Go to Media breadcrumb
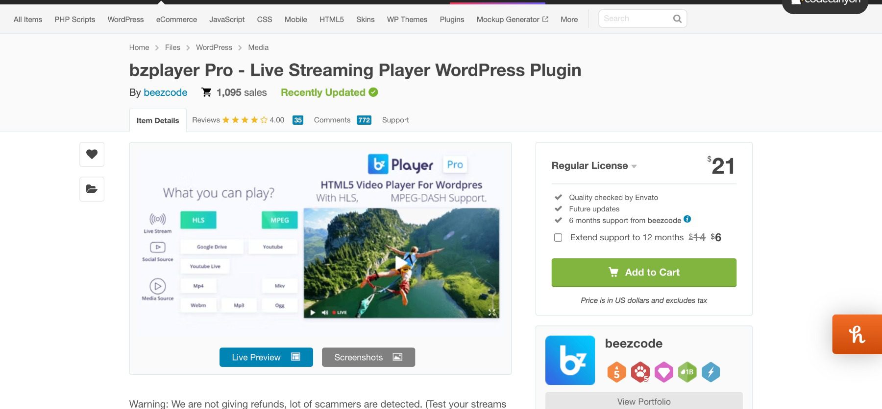 [x=258, y=47]
